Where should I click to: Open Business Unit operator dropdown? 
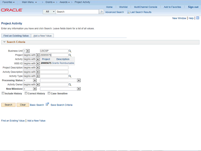click(28, 51)
